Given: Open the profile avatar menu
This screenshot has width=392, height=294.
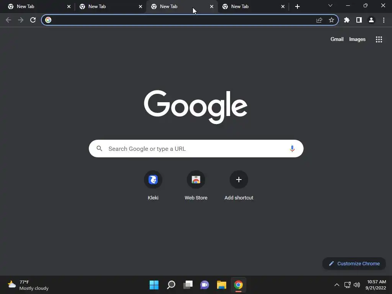Looking at the screenshot, I should pos(371,20).
